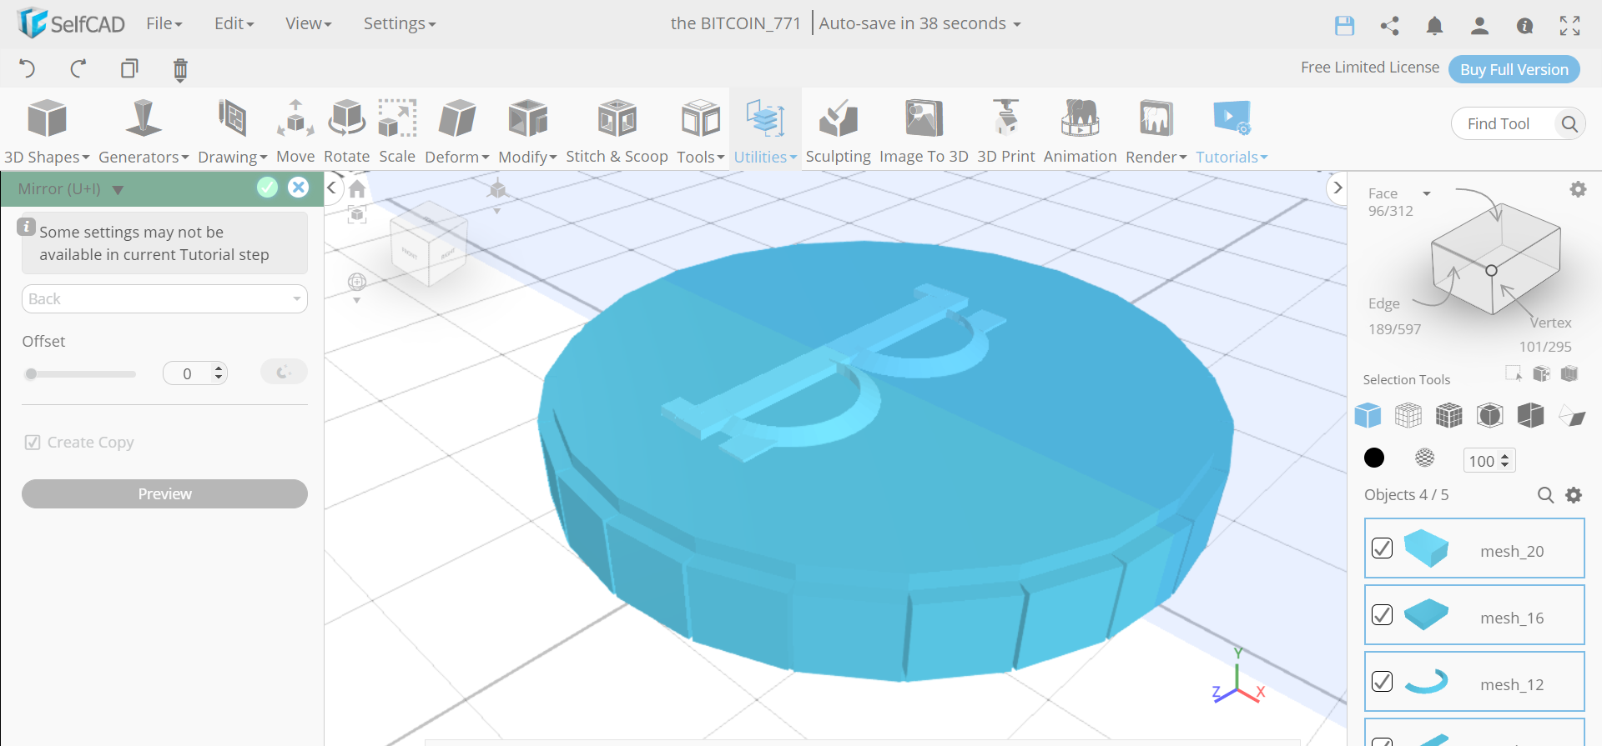Click the viewport home view icon

(357, 189)
